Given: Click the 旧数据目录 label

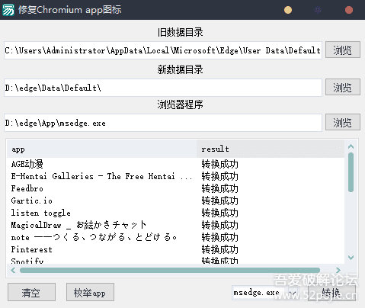Looking at the screenshot, I should pos(180,33).
